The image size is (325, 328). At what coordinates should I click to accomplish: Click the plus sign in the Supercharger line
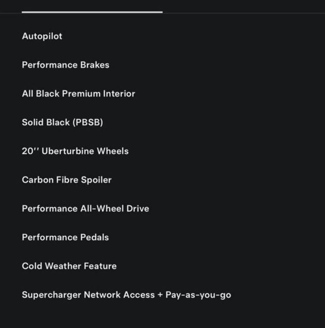click(160, 295)
